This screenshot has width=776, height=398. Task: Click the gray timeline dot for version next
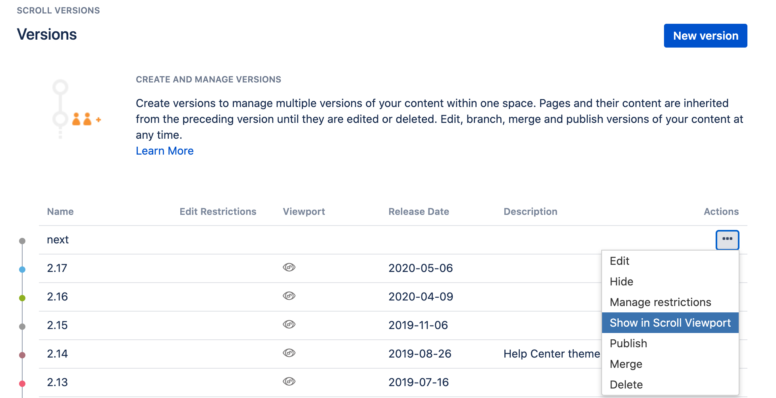22,241
